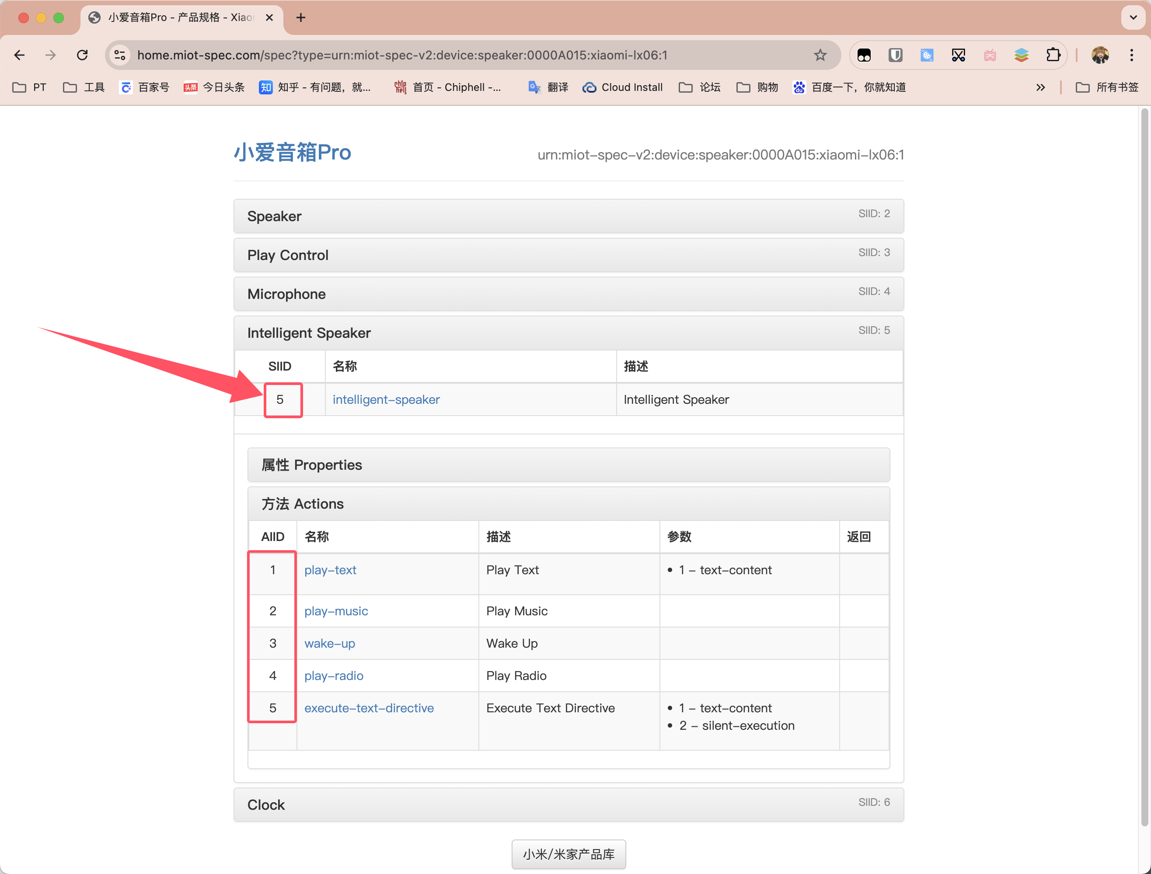Reload the current page
Image resolution: width=1151 pixels, height=874 pixels.
[x=82, y=55]
